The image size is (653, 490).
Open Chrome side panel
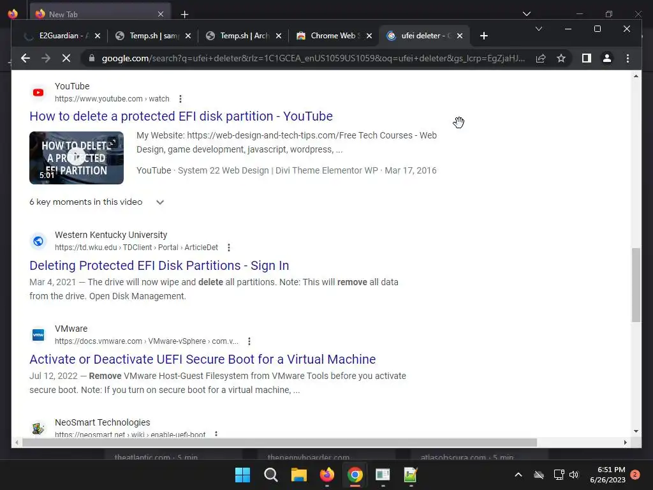[x=587, y=58]
